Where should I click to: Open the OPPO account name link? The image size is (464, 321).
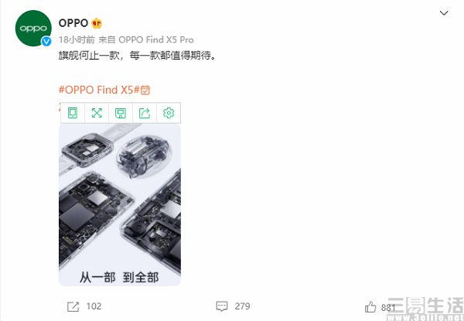73,23
